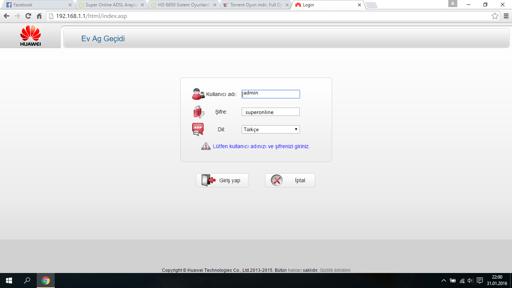Open the Chrome hamburger menu
Viewport: 512px width, 288px height.
coord(506,16)
